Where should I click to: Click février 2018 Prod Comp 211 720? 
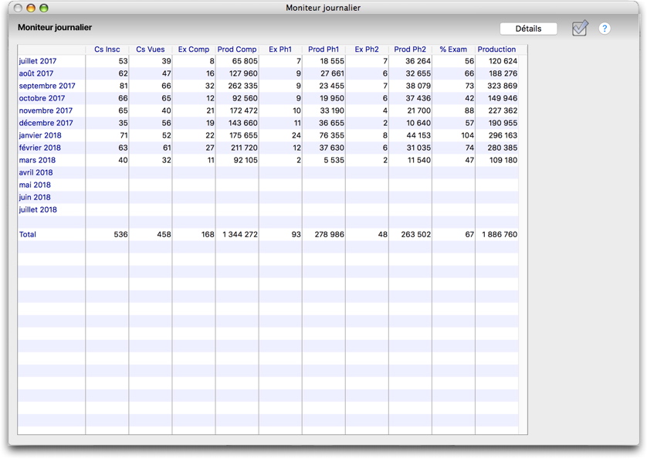coord(243,148)
